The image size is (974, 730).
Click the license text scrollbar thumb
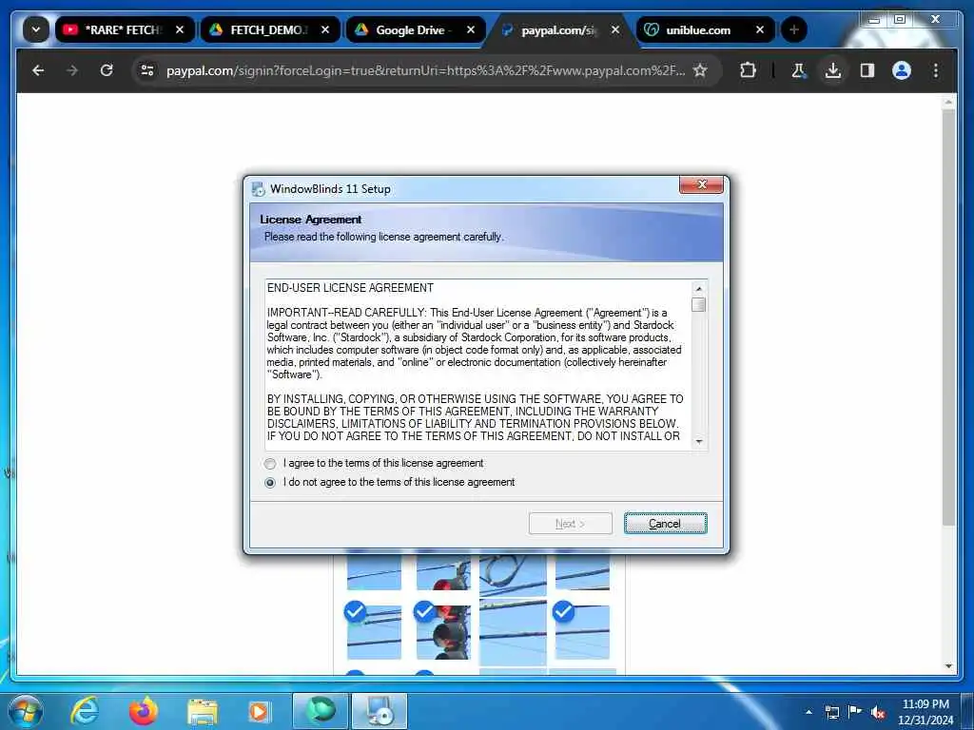(x=699, y=304)
